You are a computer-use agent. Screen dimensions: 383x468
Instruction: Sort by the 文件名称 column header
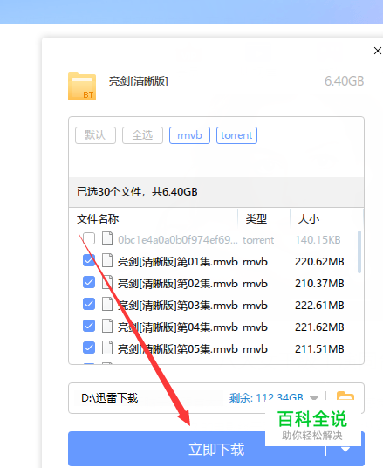[x=98, y=219]
